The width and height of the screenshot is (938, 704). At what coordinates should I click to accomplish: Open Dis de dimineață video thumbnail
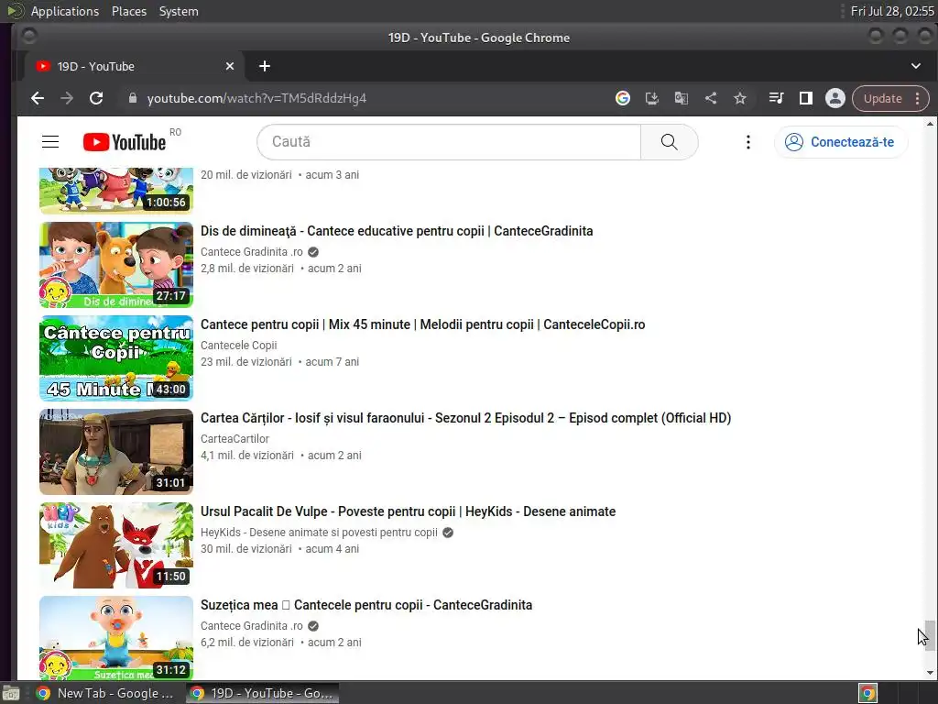(116, 265)
